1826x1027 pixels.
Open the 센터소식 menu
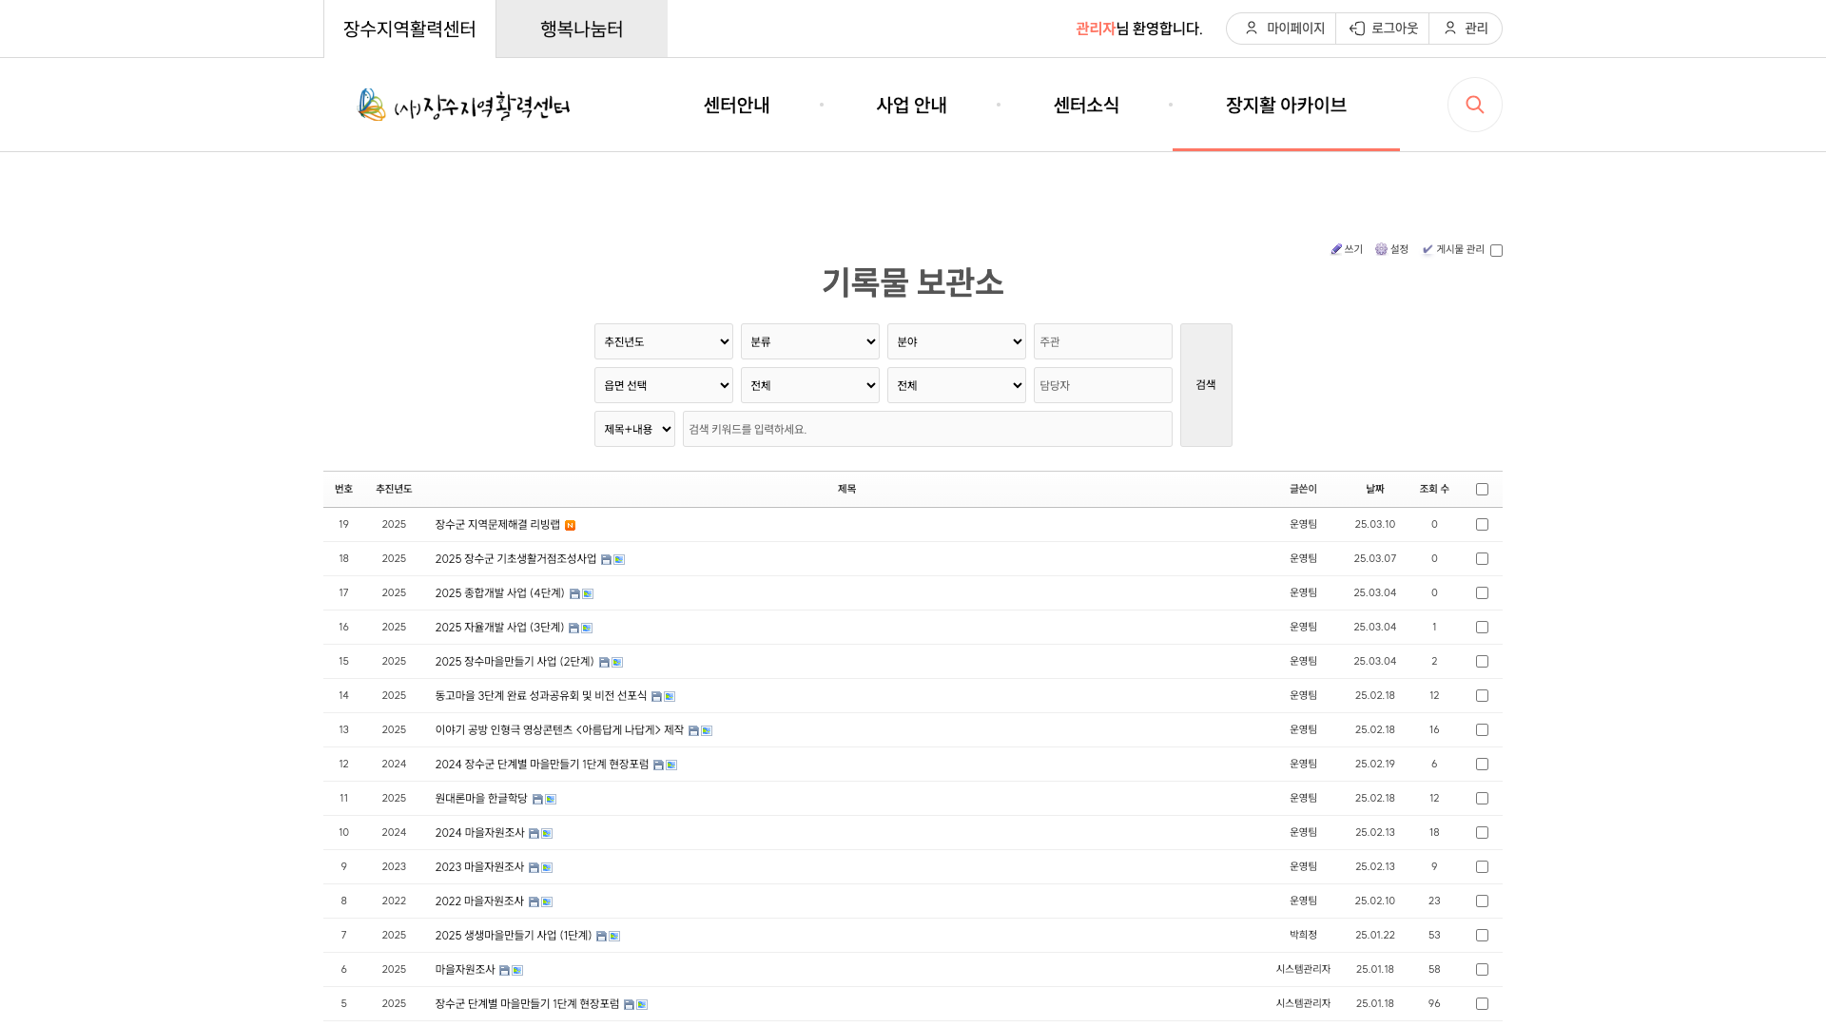click(x=1086, y=105)
